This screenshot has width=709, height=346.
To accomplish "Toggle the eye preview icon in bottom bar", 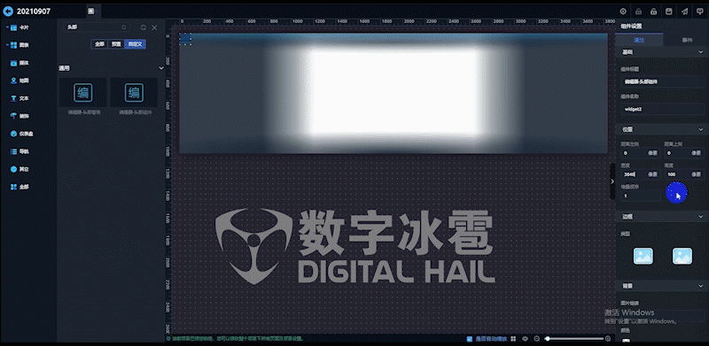I will tap(525, 339).
